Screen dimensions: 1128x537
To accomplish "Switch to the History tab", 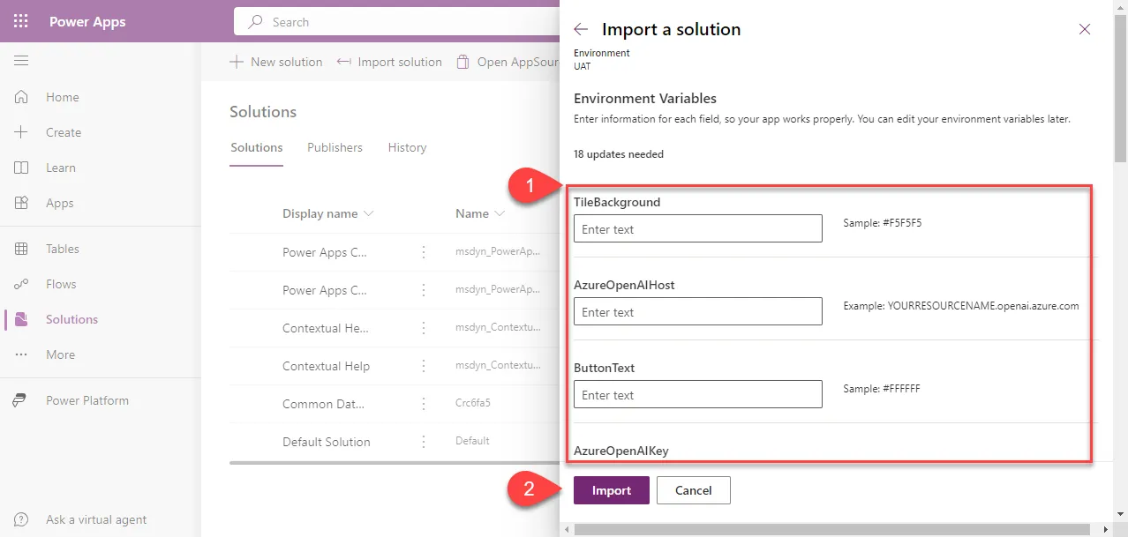I will 407,147.
